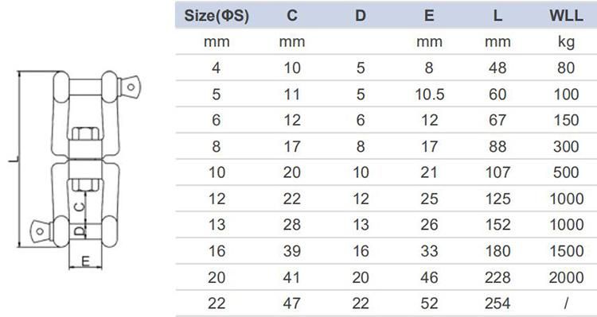Screen dimensions: 597x317
Task: Click the C dimension label in diagram
Action: pos(79,207)
